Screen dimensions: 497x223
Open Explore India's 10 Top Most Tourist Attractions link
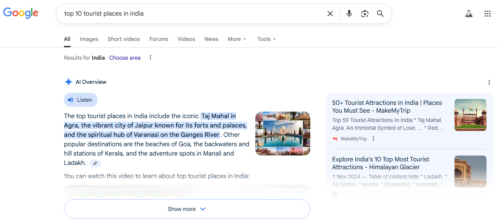380,163
